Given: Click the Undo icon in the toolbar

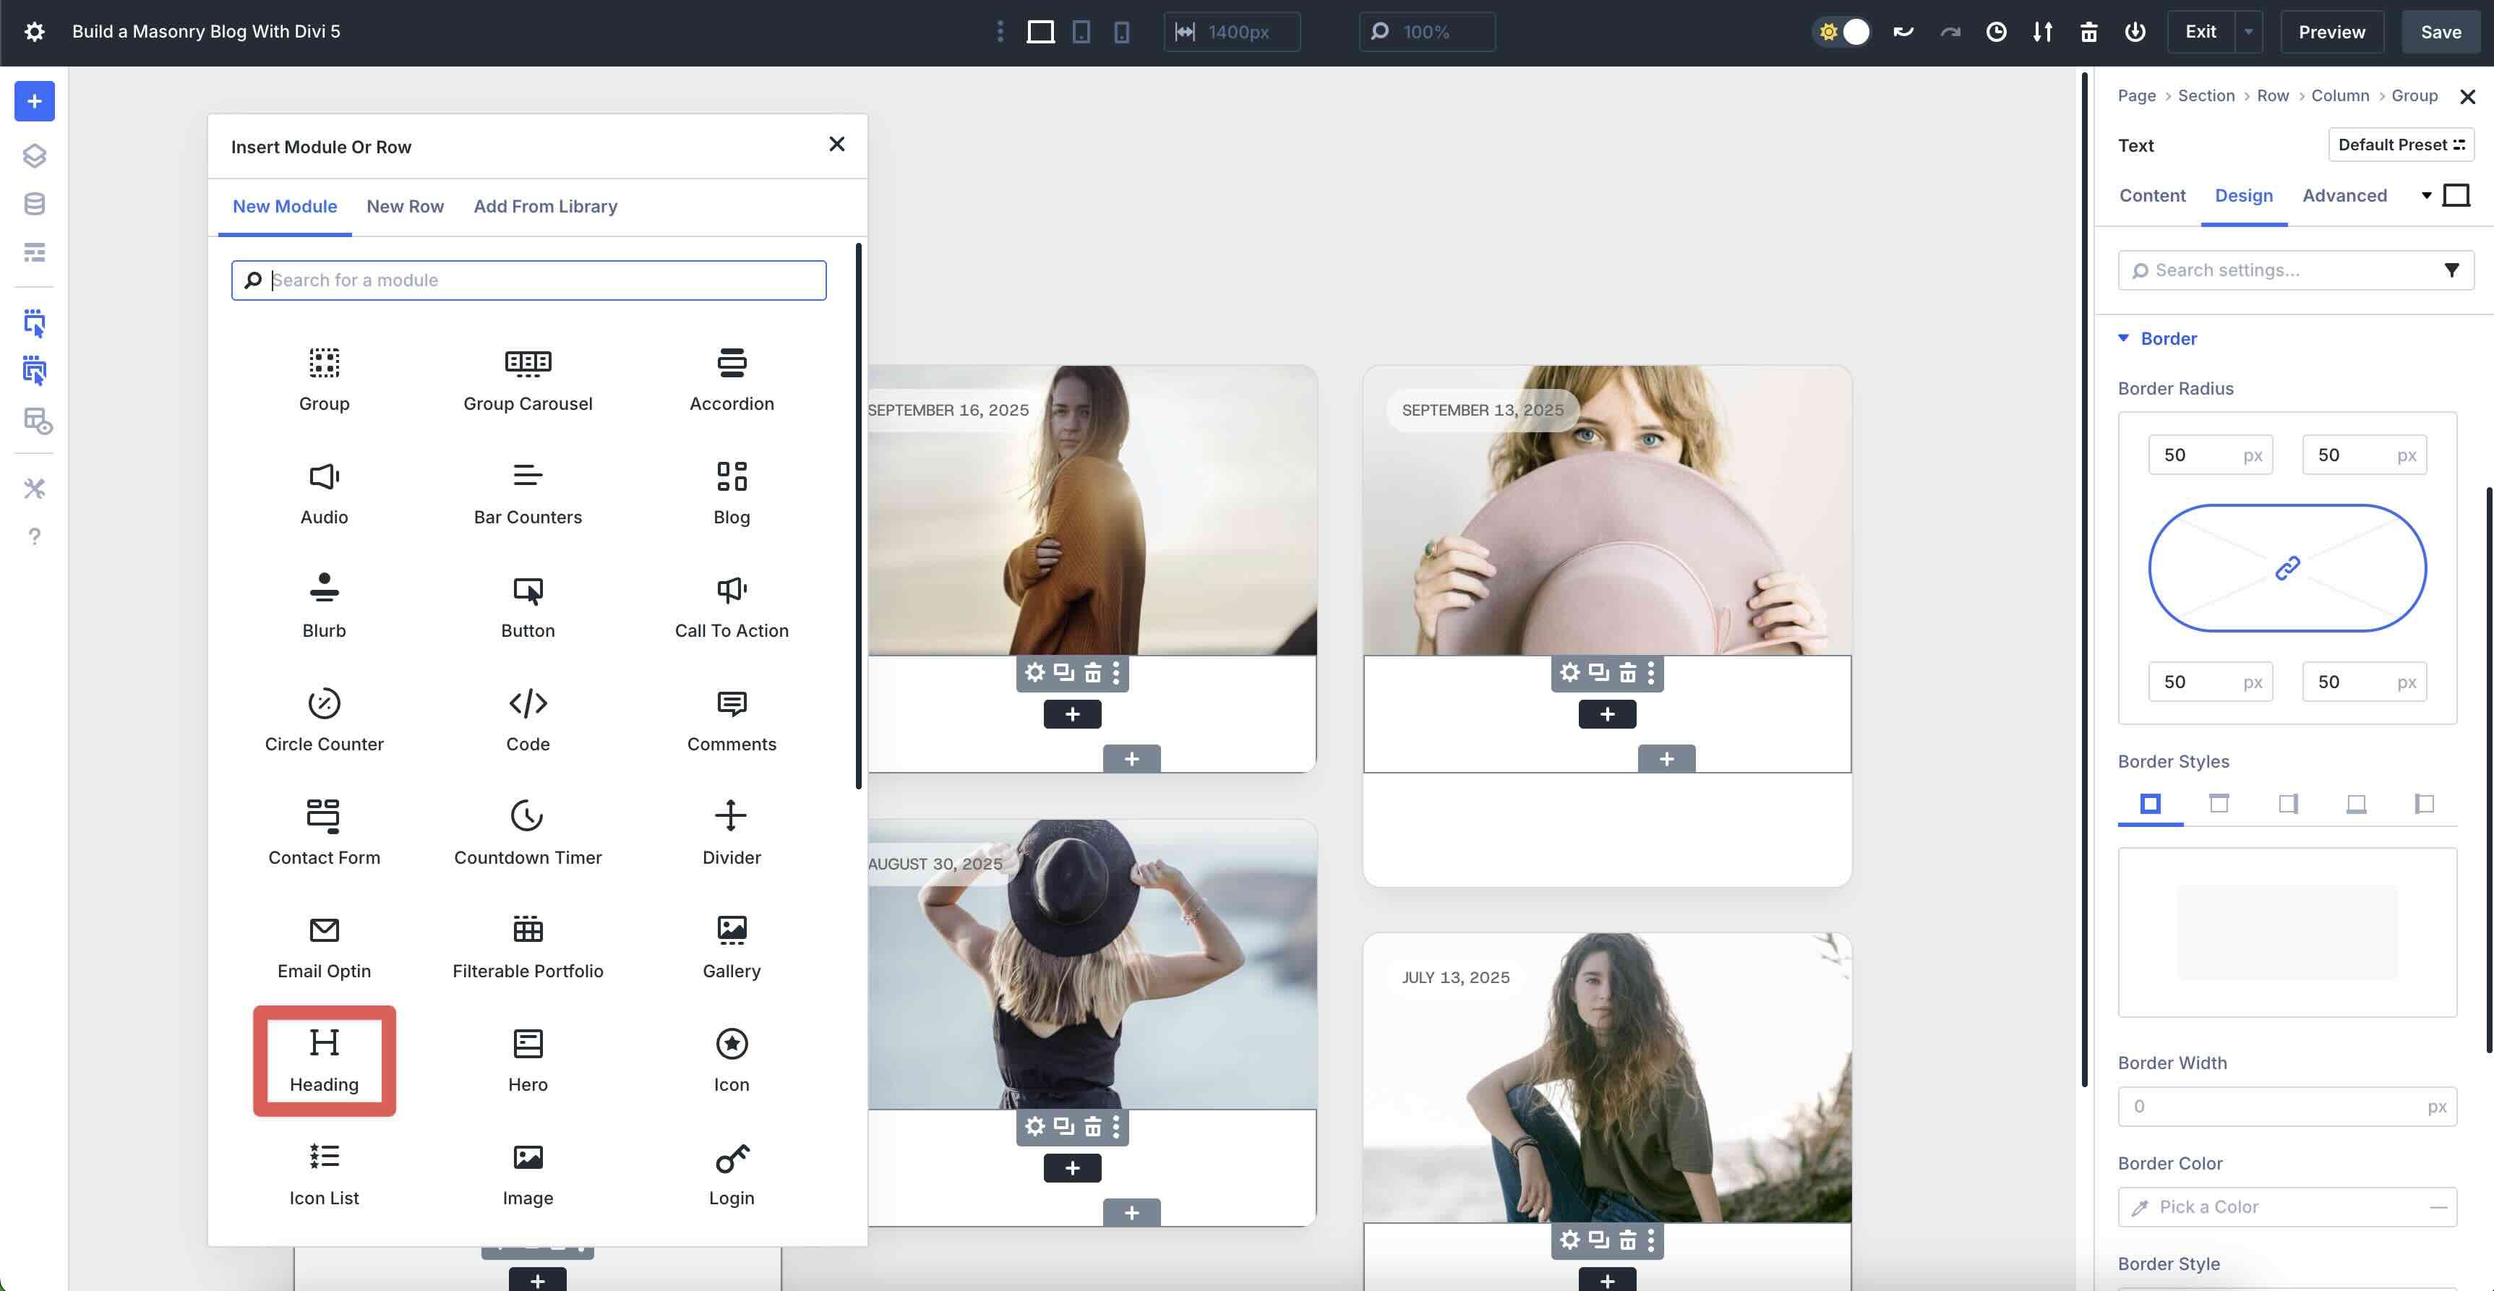Looking at the screenshot, I should click(x=1903, y=32).
